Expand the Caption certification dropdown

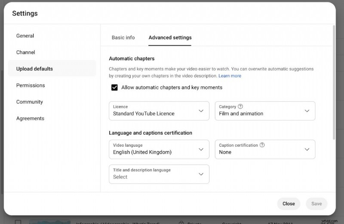pos(265,149)
